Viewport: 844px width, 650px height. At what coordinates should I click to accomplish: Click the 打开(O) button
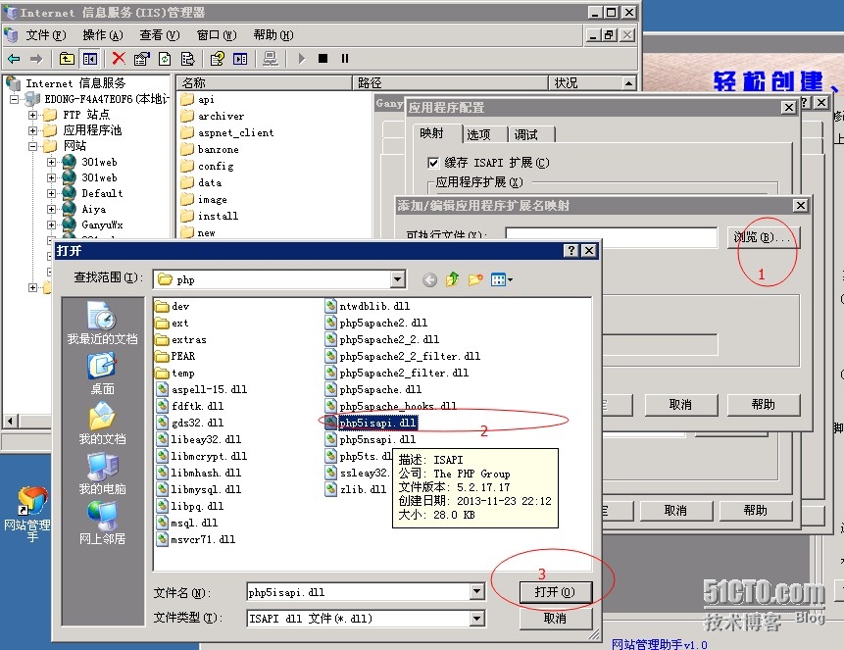(556, 592)
